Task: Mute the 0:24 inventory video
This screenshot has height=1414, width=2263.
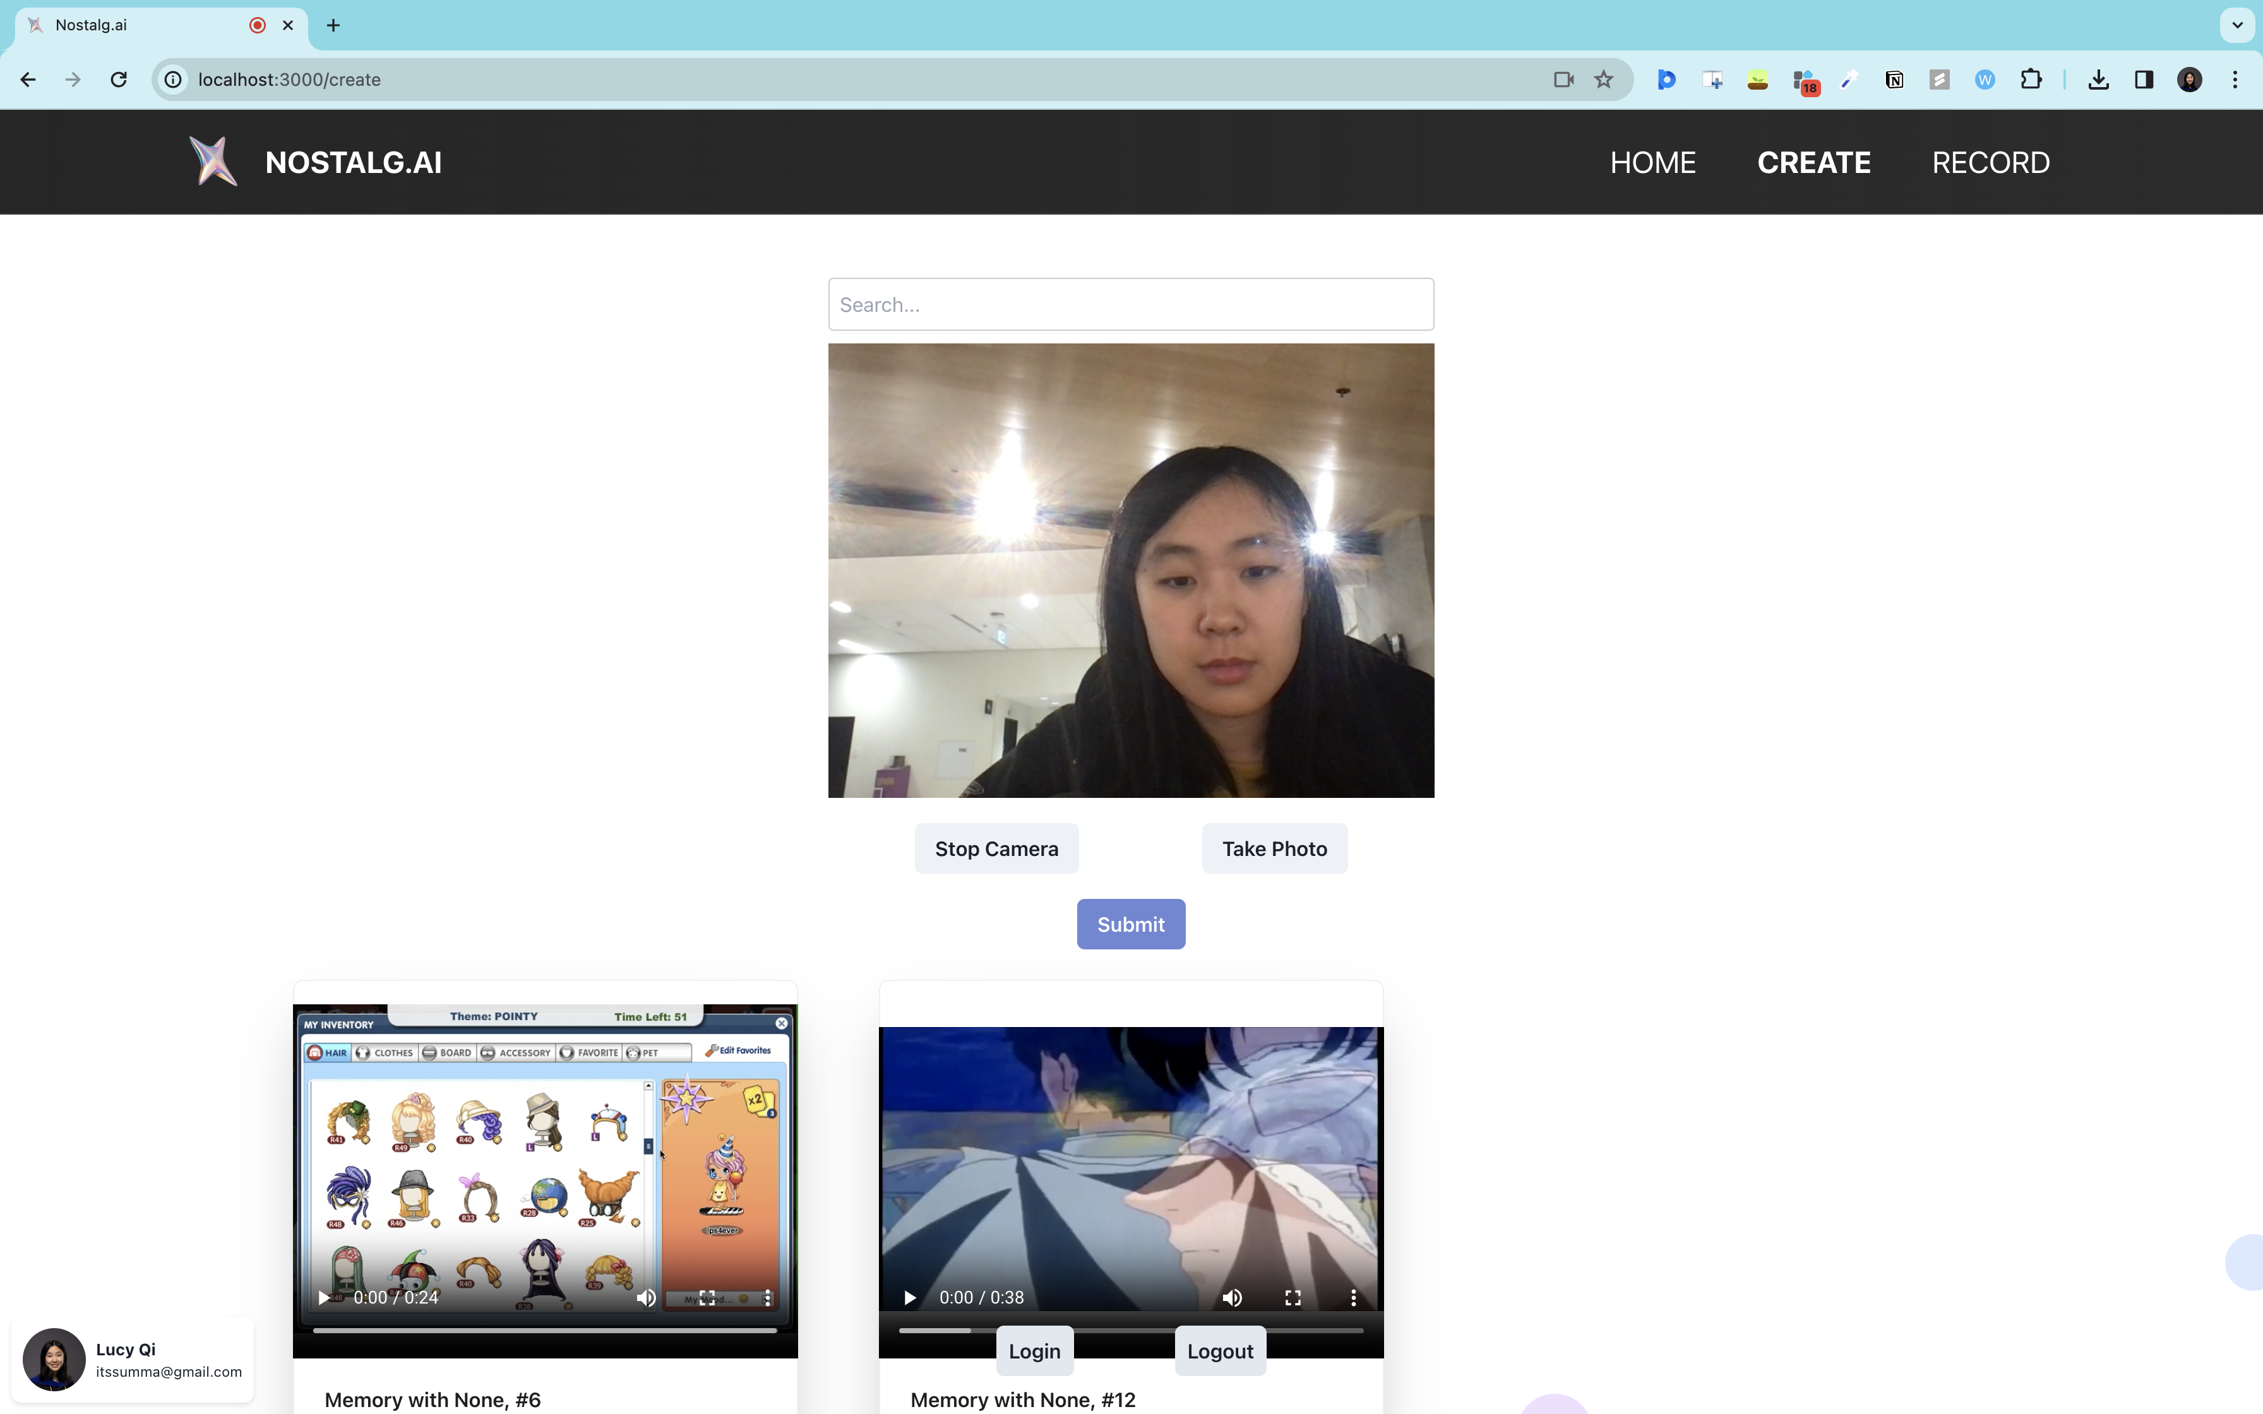Action: [x=645, y=1297]
